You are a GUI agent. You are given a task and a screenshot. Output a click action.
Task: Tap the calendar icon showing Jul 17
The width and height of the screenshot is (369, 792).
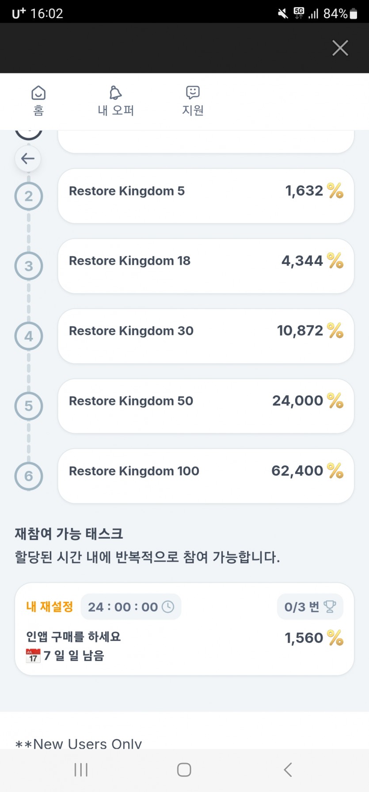pos(33,655)
